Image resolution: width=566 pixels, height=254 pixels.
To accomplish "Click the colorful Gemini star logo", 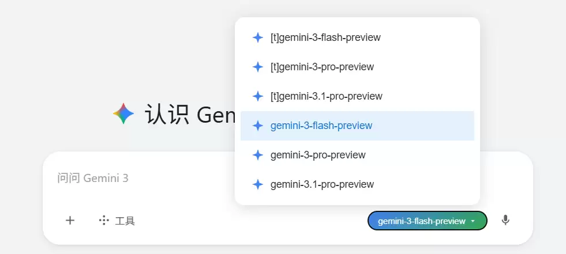I will click(x=123, y=114).
